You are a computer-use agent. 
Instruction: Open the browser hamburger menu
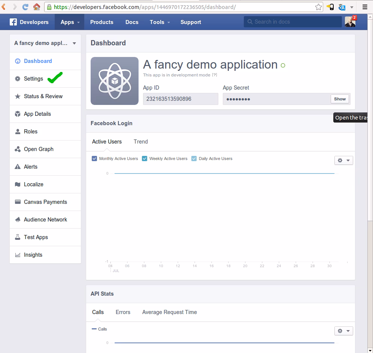365,7
